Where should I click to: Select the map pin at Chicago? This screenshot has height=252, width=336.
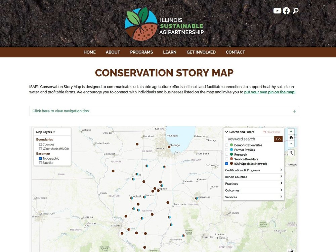coord(169,147)
